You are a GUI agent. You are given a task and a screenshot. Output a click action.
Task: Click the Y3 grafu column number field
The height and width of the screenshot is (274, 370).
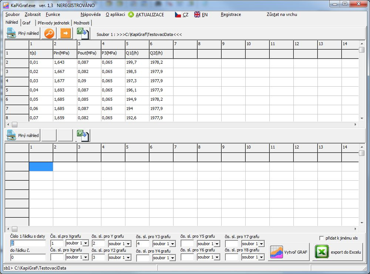(143, 244)
